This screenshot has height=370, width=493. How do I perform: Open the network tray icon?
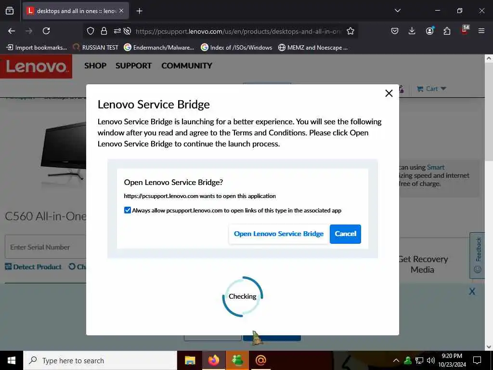pos(419,360)
